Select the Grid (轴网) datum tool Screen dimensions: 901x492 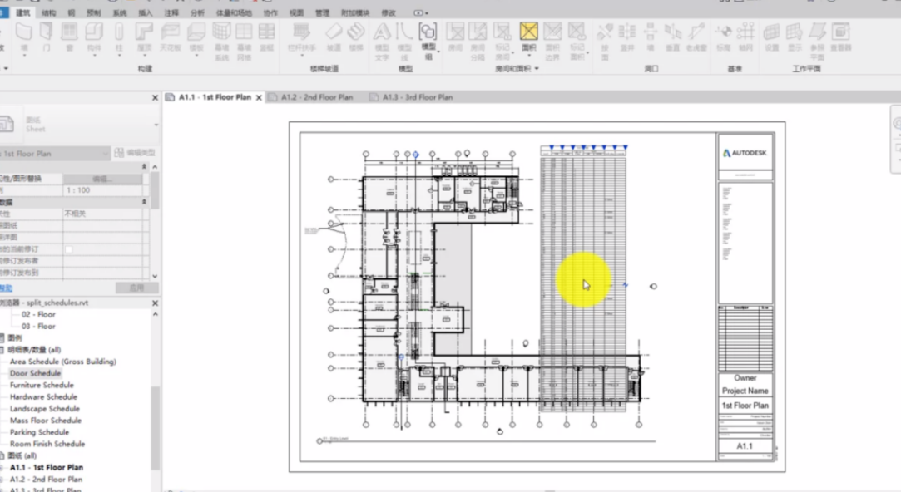click(745, 37)
